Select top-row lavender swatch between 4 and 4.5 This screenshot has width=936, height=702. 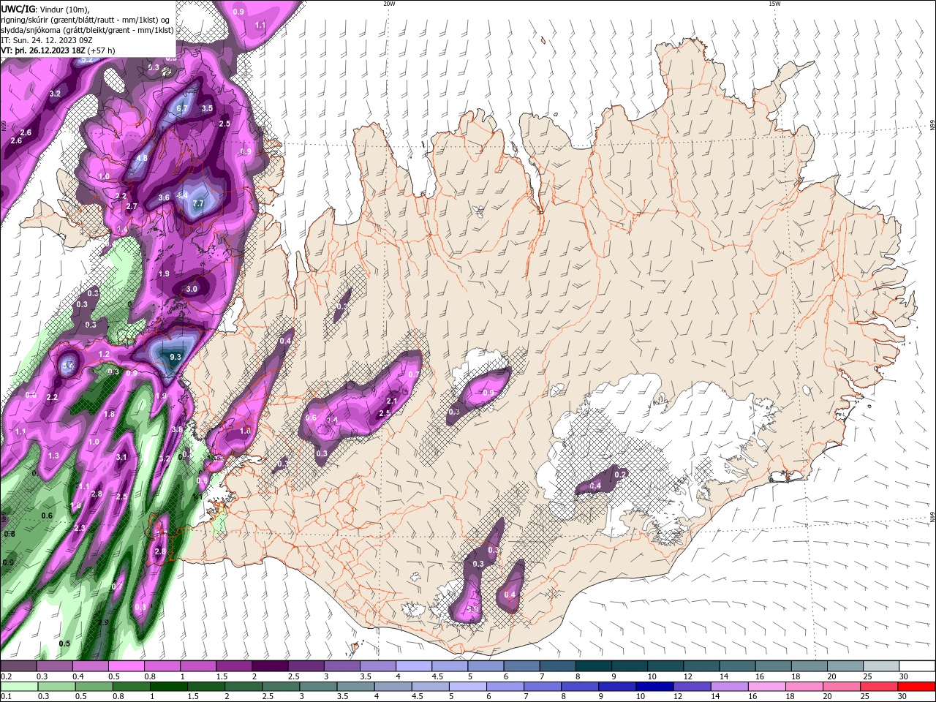point(413,666)
